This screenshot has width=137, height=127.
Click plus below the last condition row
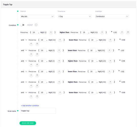coord(31,96)
